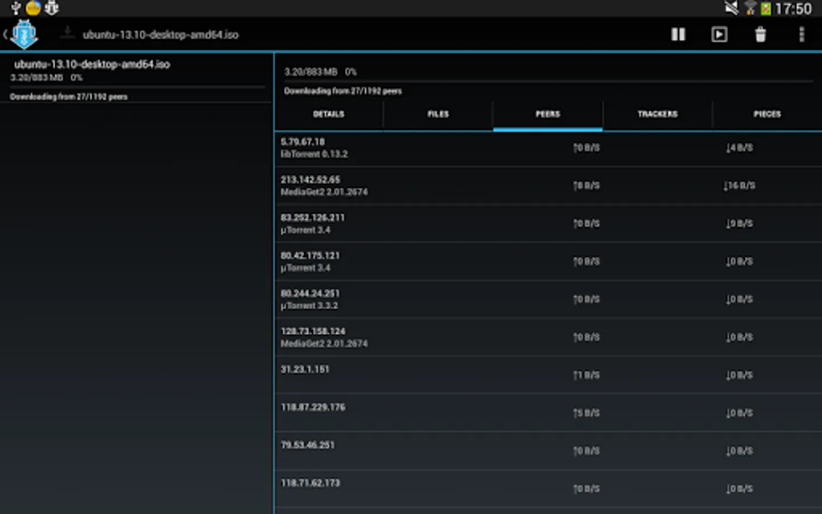822x514 pixels.
Task: Open the three-dot overflow menu
Action: point(801,35)
